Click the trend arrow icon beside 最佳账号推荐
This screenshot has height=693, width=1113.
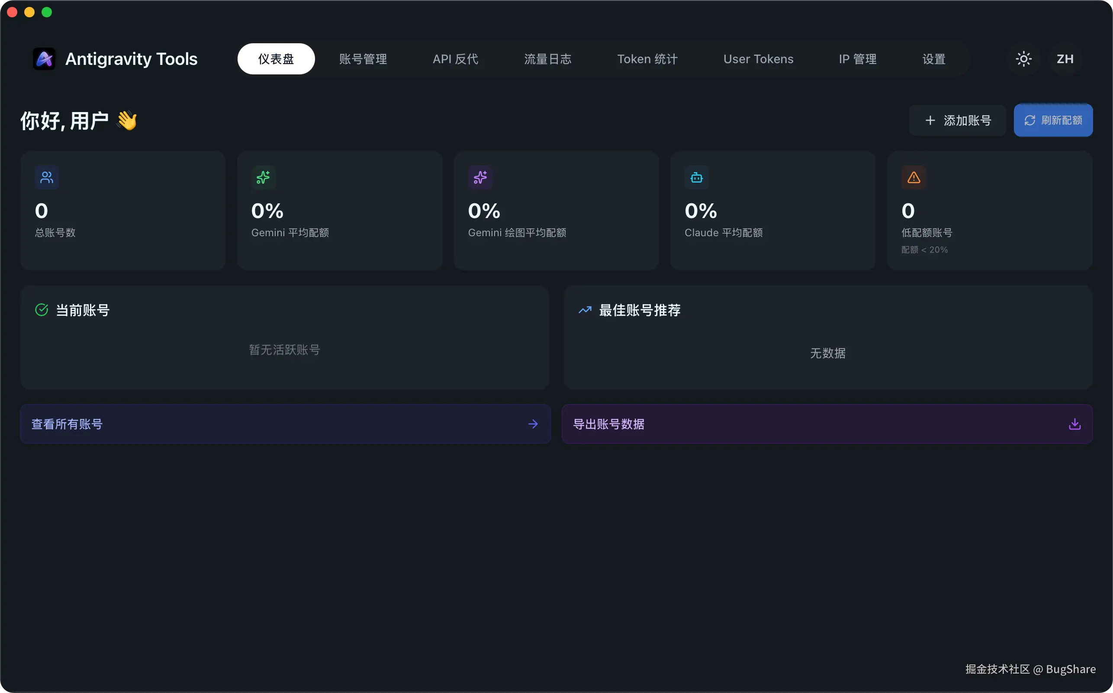point(585,310)
